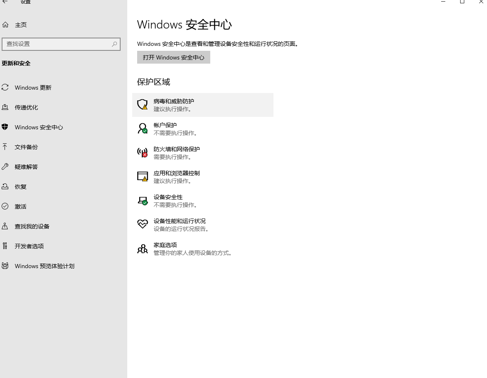Click the virus and threat protection shield icon

[143, 105]
